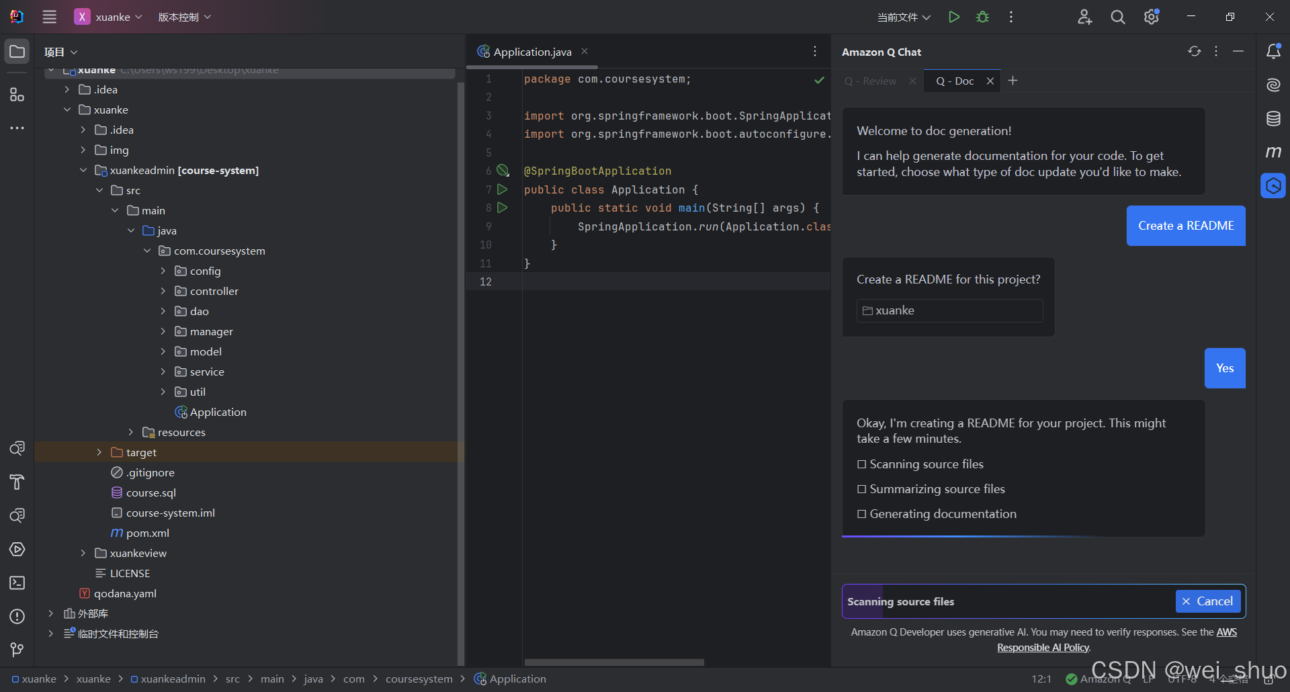The height and width of the screenshot is (692, 1290).
Task: Open pom.xml in project tree
Action: click(147, 533)
